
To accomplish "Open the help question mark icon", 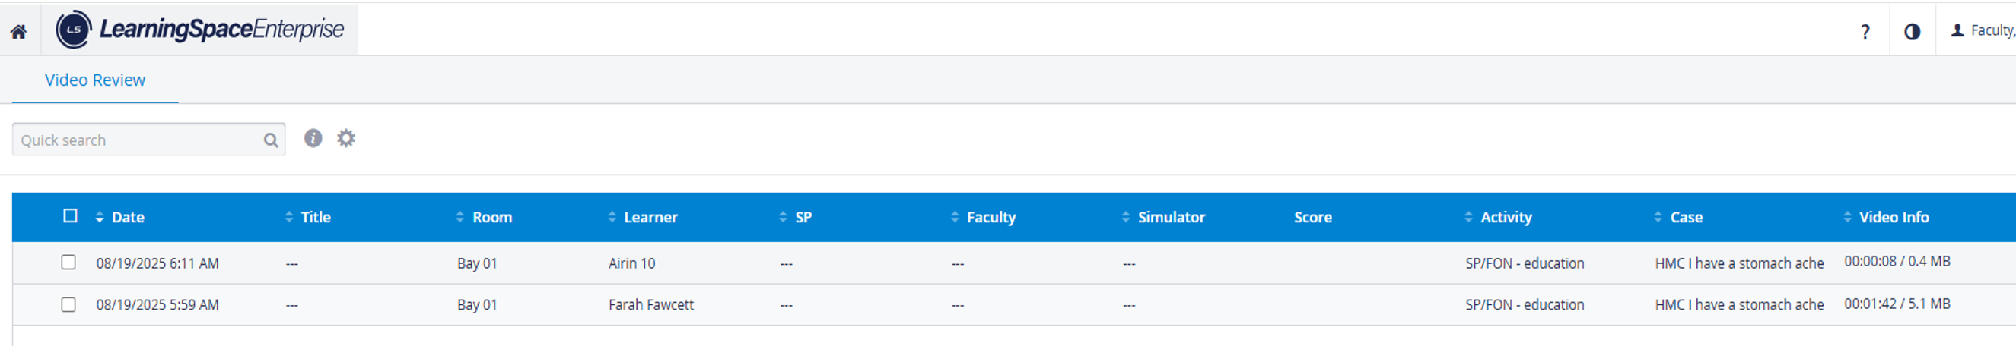I will (1865, 31).
